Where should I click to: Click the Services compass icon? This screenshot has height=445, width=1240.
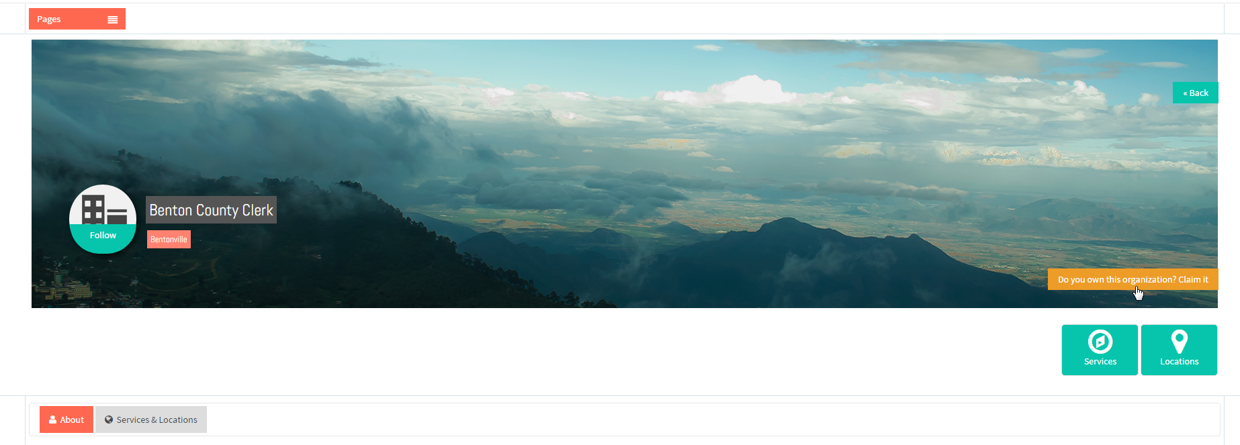[1100, 342]
